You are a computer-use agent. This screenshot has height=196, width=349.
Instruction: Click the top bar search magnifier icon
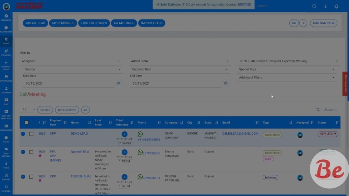tap(314, 6)
